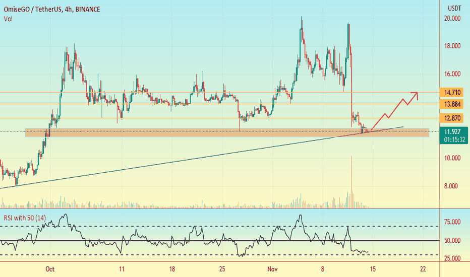Click the RSI with 50 (14) indicator label
The width and height of the screenshot is (470, 277).
(25, 218)
